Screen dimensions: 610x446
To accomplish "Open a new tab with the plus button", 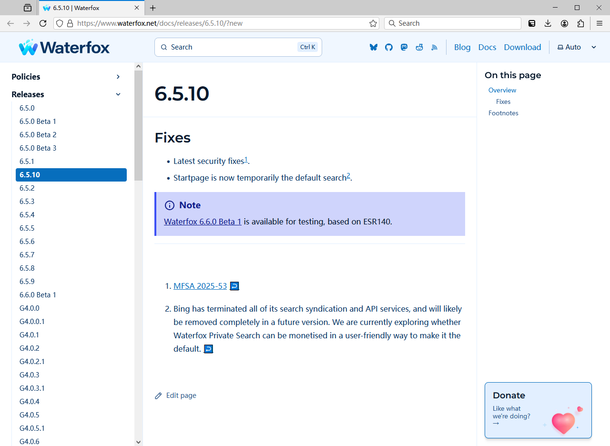I will pyautogui.click(x=152, y=8).
